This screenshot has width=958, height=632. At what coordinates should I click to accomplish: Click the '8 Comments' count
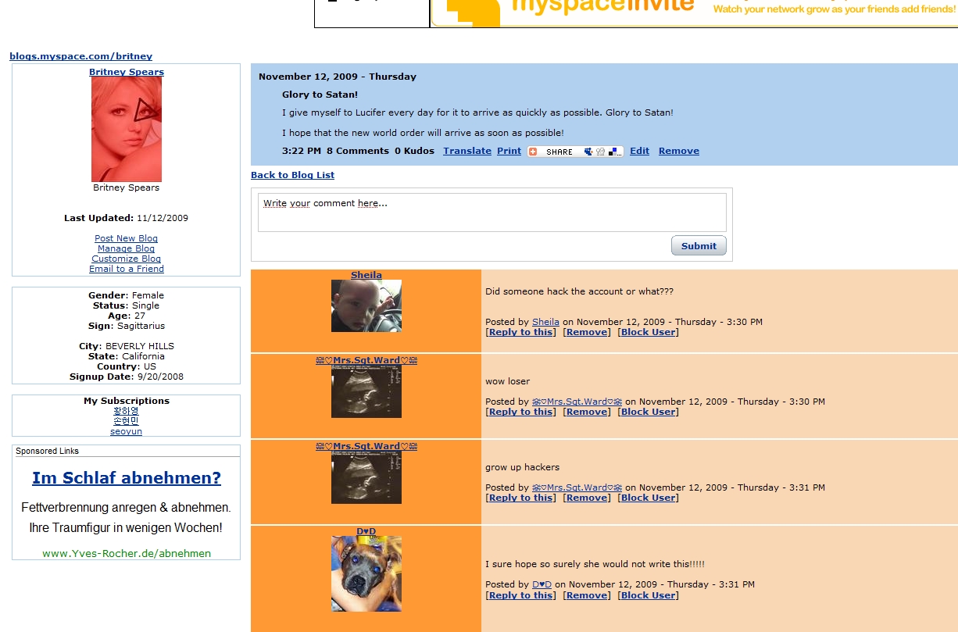[358, 151]
